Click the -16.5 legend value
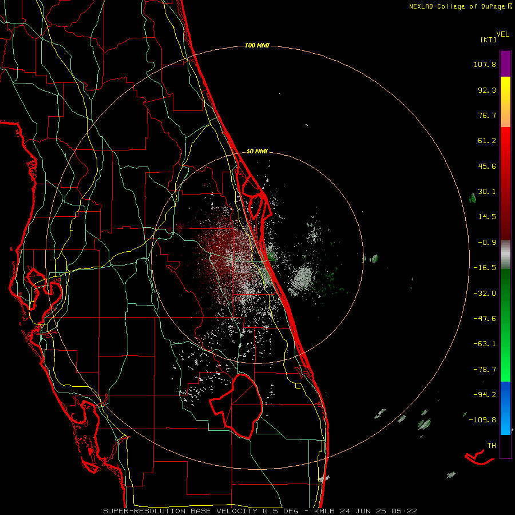This screenshot has height=515, width=515. [x=485, y=268]
